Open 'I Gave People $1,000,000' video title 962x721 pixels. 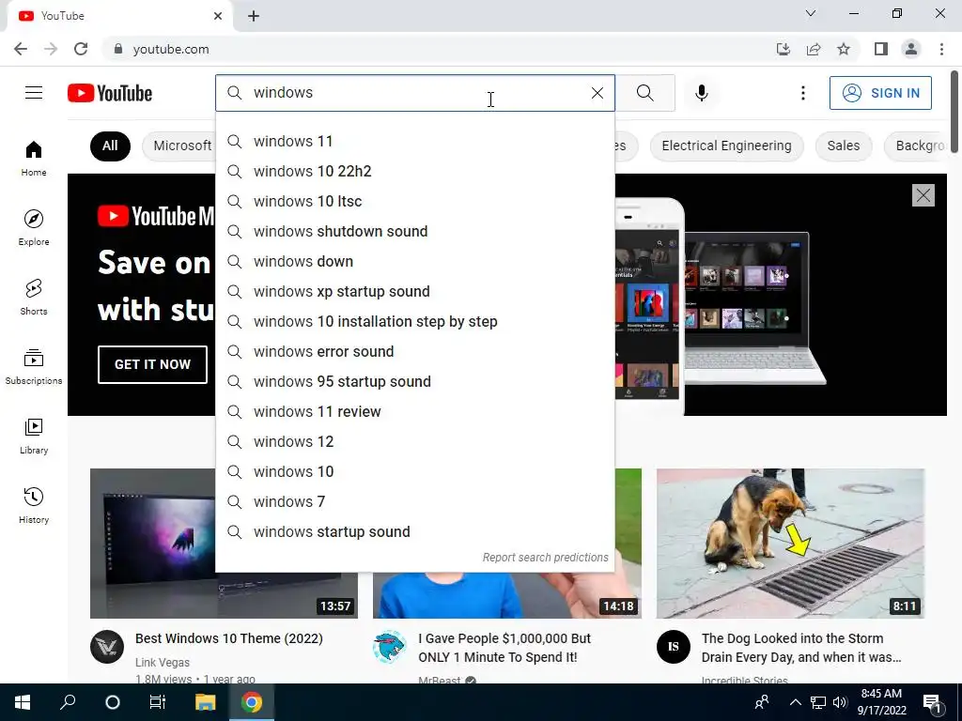[x=504, y=648]
